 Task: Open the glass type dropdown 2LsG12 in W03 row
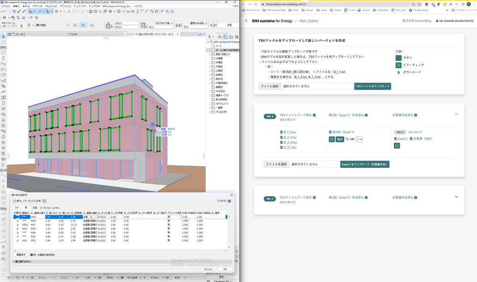[104, 217]
